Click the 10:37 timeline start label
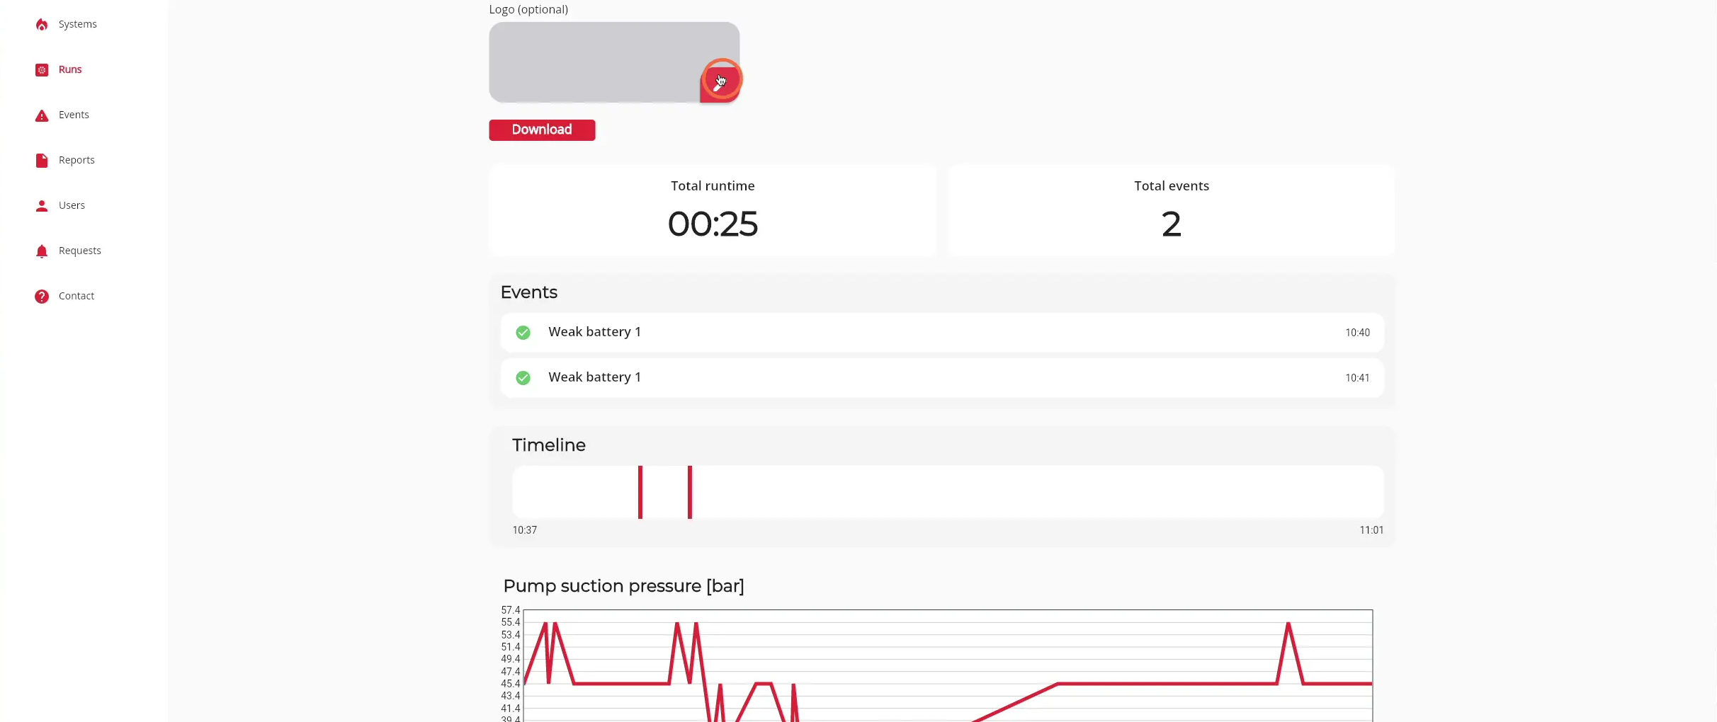1717x722 pixels. (x=525, y=530)
